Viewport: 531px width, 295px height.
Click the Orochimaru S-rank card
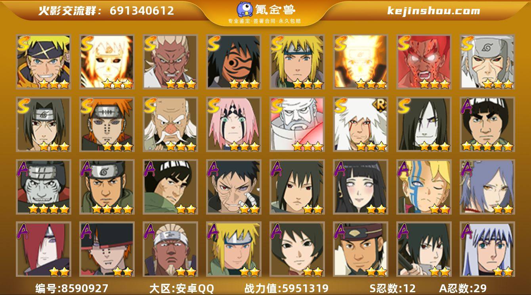[424, 124]
